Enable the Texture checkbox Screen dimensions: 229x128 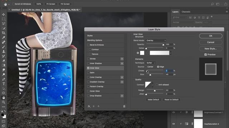(90, 54)
